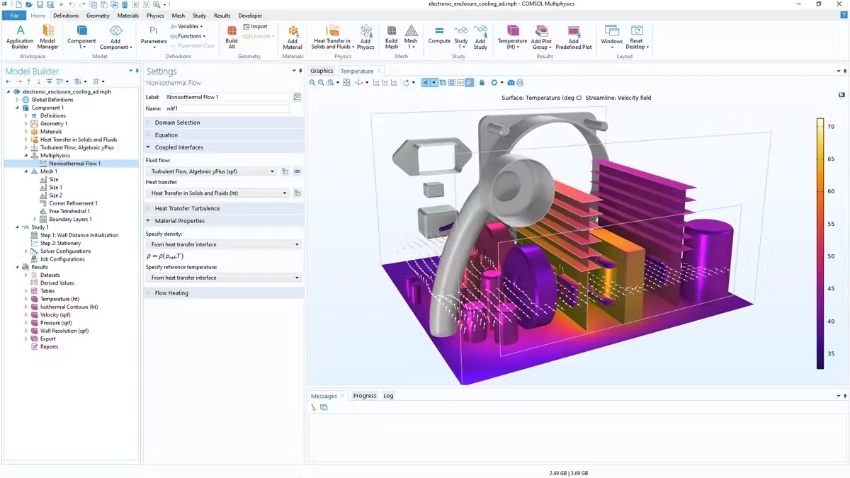Click the Add Predefined Plot icon
Image resolution: width=850 pixels, height=478 pixels.
click(573, 35)
